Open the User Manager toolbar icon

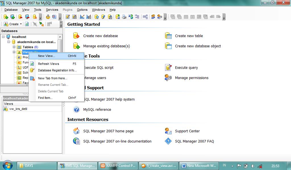[x=153, y=17]
